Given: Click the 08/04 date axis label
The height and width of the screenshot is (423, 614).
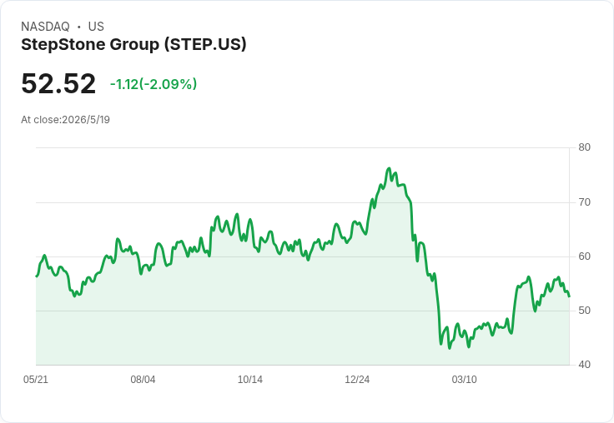Looking at the screenshot, I should tap(143, 380).
